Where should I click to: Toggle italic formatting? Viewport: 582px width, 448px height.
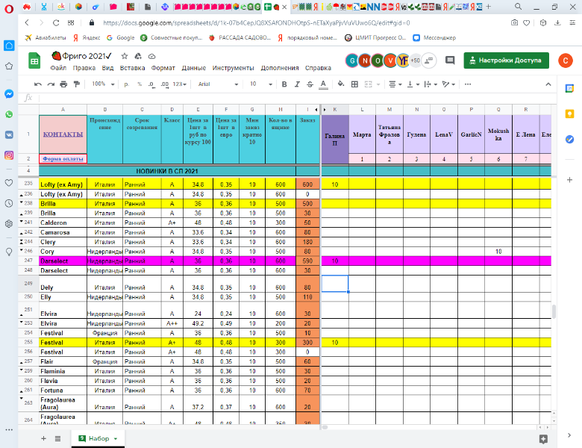[295, 84]
